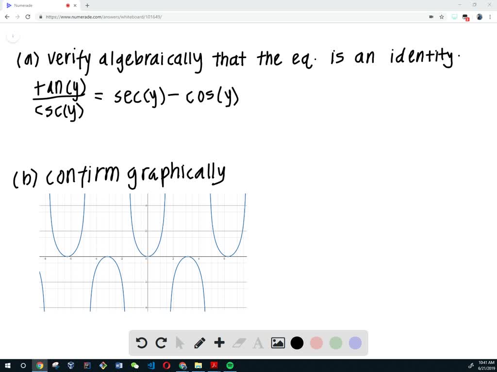This screenshot has width=497, height=372.
Task: Click the plus tool to add an element
Action: (219, 343)
